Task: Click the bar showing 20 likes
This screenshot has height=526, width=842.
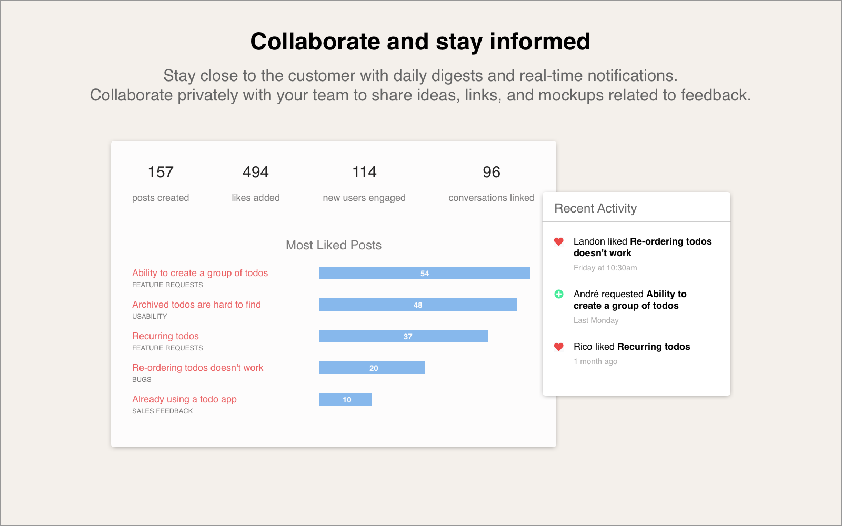Action: [372, 368]
